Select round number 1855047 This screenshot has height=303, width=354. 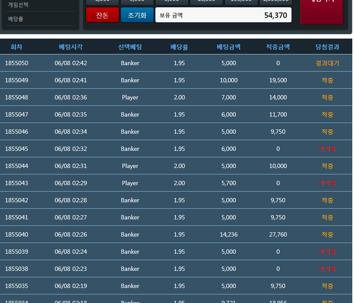[x=17, y=114]
